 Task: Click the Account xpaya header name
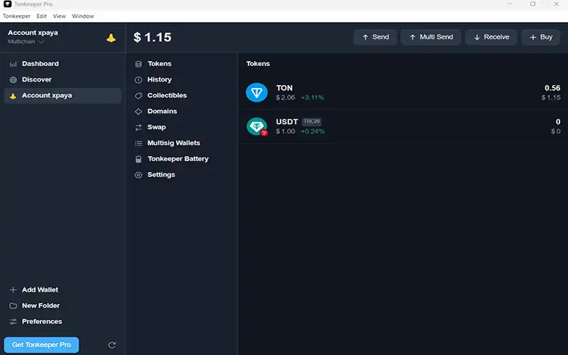point(33,33)
